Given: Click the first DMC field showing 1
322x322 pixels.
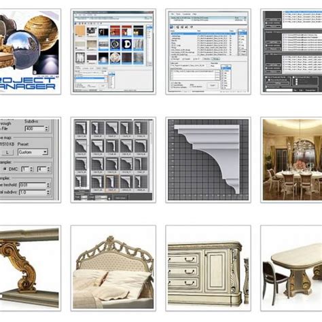Looking at the screenshot, I should [25, 169].
